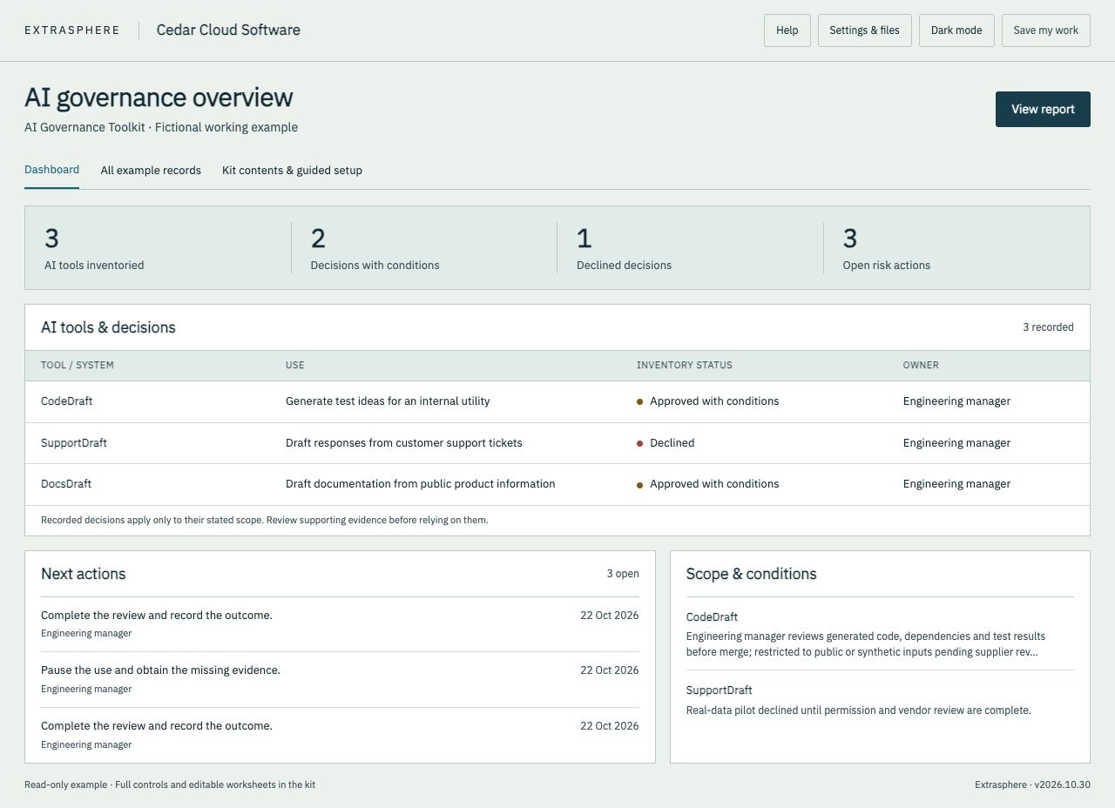Go to Kit contents & guided setup tab
Screen dimensions: 1115x808
coord(292,171)
